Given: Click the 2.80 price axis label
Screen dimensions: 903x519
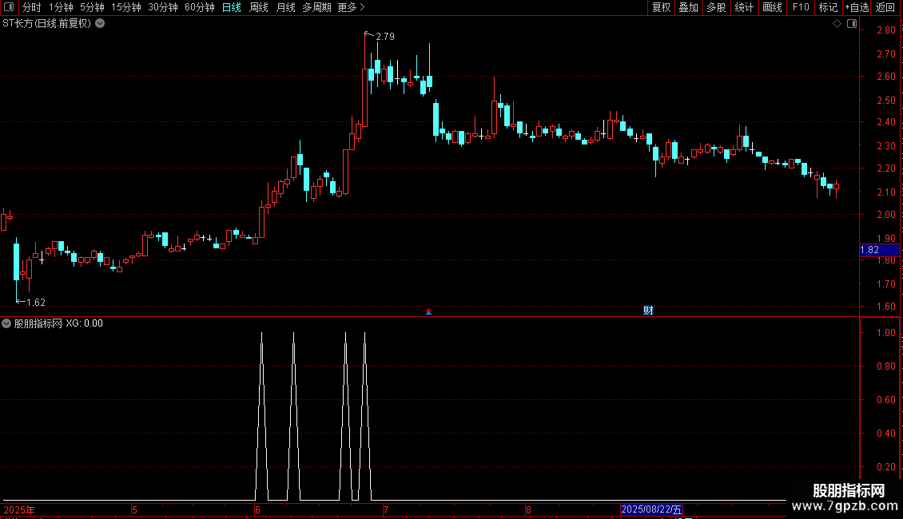Looking at the screenshot, I should tap(885, 30).
